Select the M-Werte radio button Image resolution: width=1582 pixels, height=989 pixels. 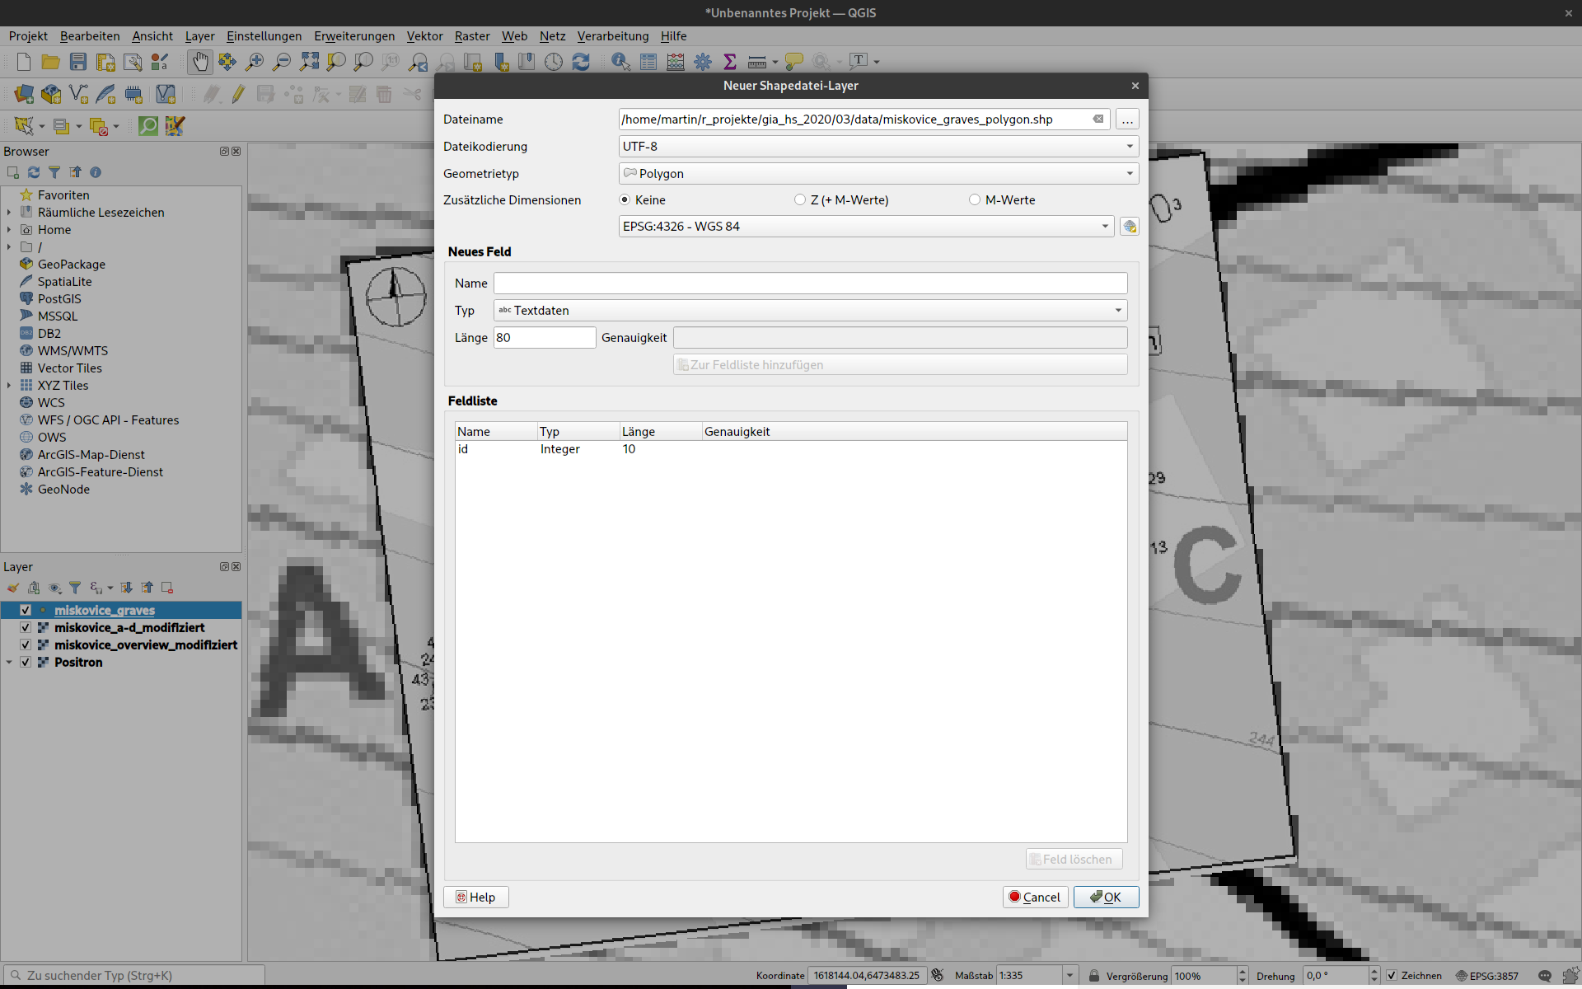[975, 200]
